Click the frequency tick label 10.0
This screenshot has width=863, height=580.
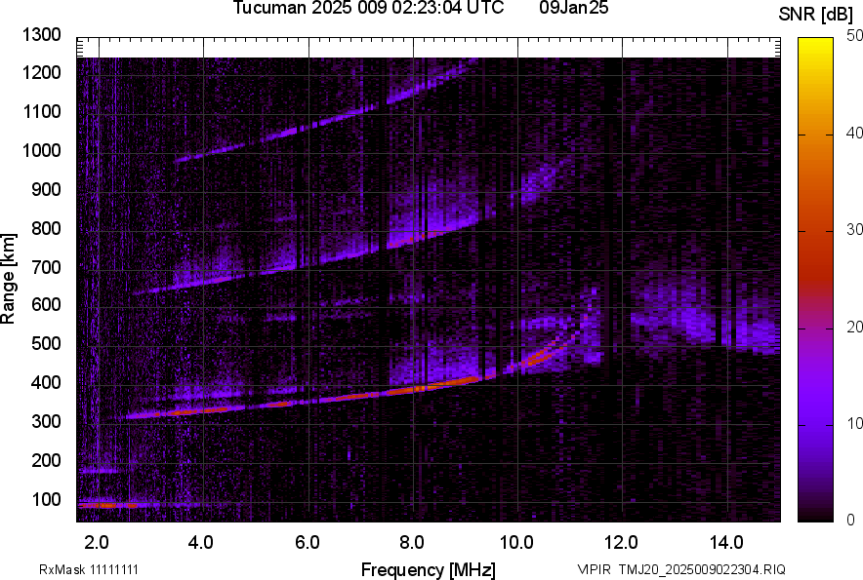516,543
